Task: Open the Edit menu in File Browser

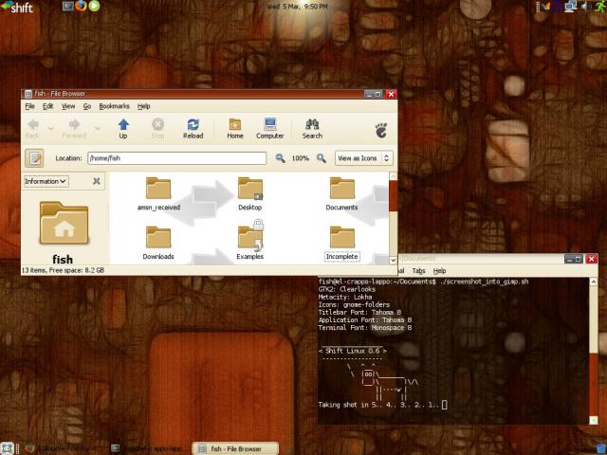Action: click(x=47, y=106)
